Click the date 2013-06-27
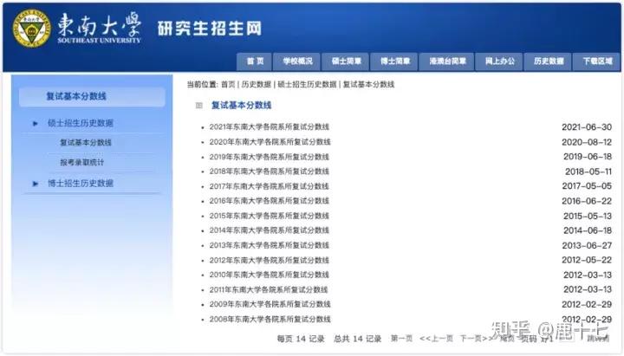 587,245
